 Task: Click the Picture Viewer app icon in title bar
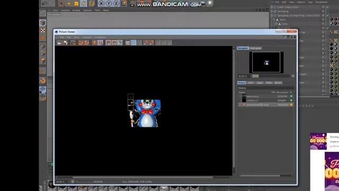pyautogui.click(x=56, y=32)
